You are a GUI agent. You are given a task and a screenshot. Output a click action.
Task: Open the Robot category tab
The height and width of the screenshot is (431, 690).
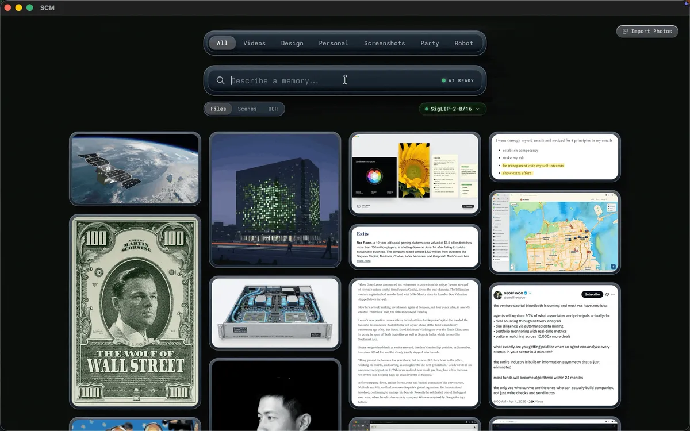tap(464, 43)
